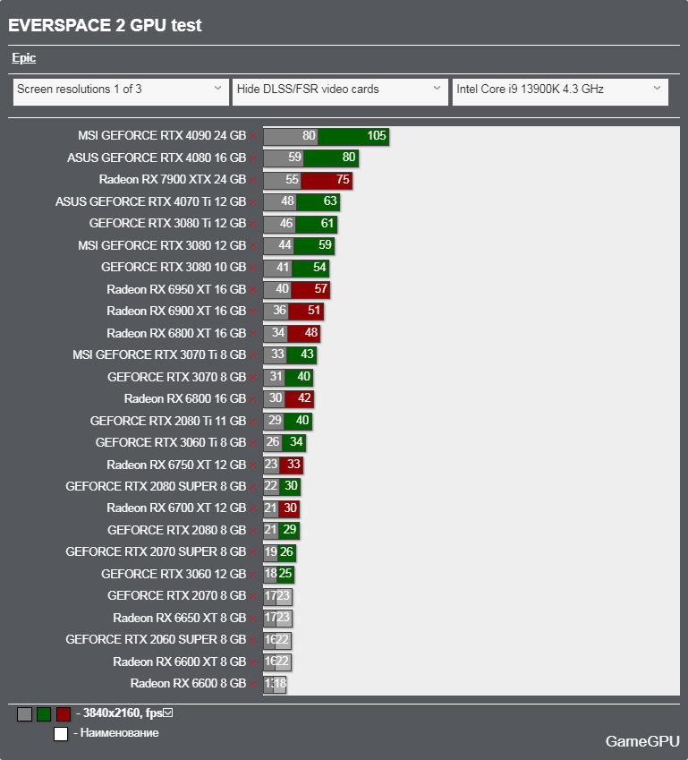Image resolution: width=688 pixels, height=760 pixels.
Task: Remove Radeon RX 6650 XT 8 GB via red x
Action: click(252, 619)
